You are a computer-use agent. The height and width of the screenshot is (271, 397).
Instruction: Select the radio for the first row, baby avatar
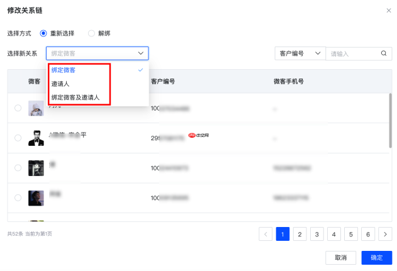[18, 108]
